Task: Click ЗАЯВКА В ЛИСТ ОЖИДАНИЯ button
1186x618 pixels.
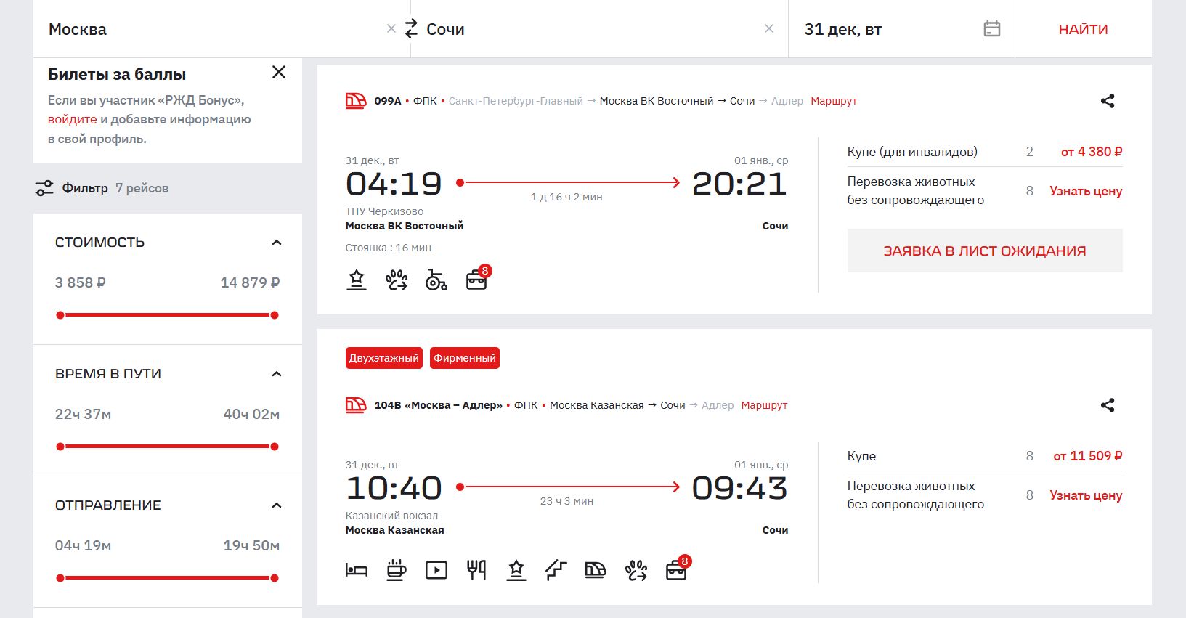Action: (x=984, y=251)
